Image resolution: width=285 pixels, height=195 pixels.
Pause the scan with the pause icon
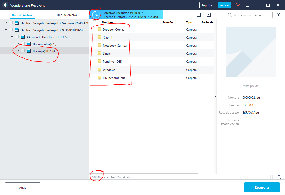(199, 15)
